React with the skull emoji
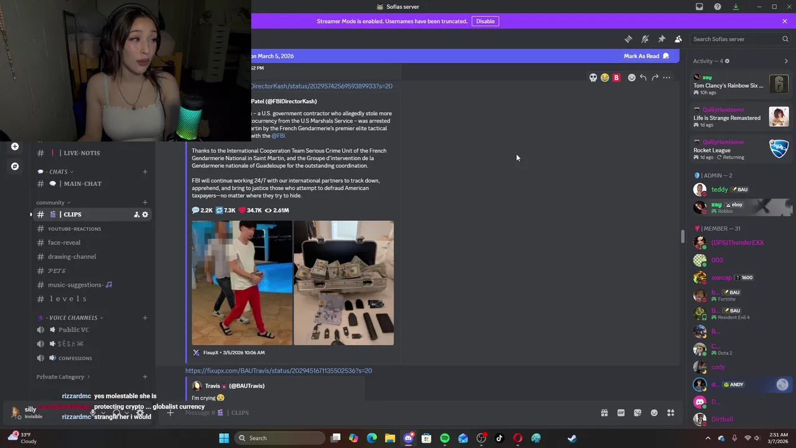Screen dimensions: 796x448 pyautogui.click(x=593, y=78)
